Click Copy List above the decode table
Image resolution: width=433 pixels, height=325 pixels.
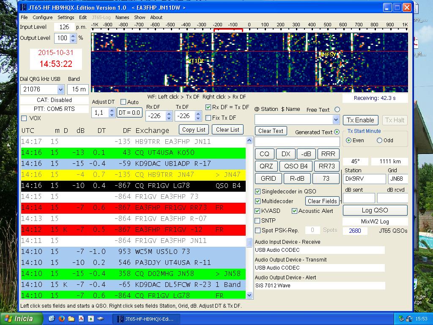193,129
